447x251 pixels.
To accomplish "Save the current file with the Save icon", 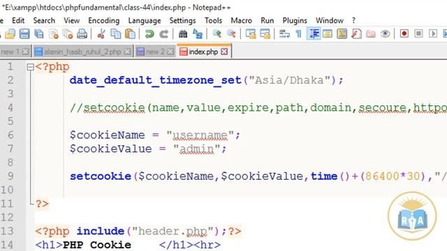I will (24, 34).
